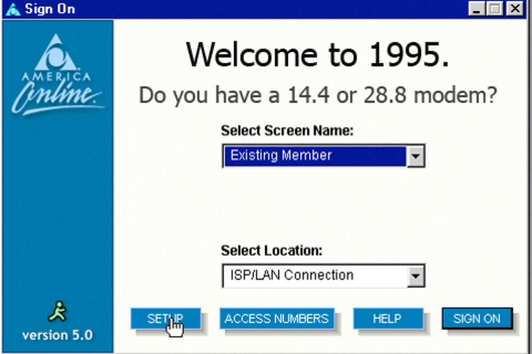The height and width of the screenshot is (354, 532).
Task: Open ACCESS NUMBERS
Action: (277, 319)
